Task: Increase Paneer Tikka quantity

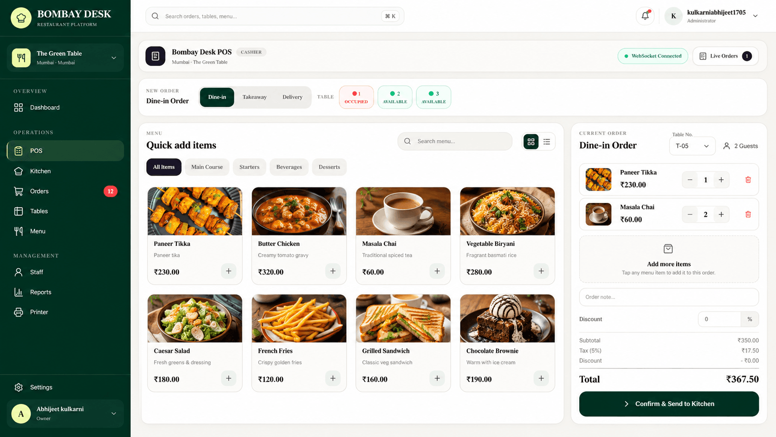Action: [x=721, y=180]
